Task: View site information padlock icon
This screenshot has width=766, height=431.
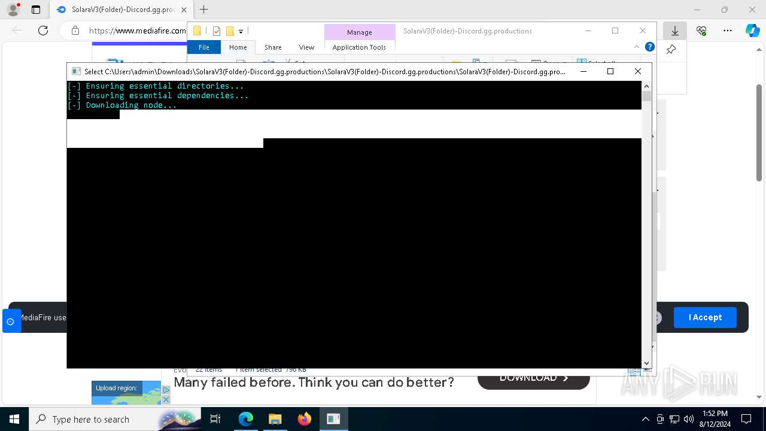Action: pos(75,31)
